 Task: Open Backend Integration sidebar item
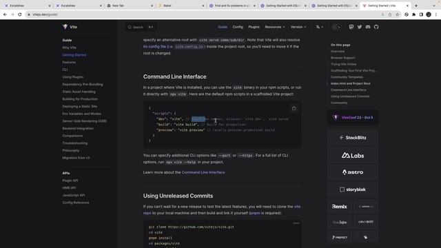coord(78,128)
